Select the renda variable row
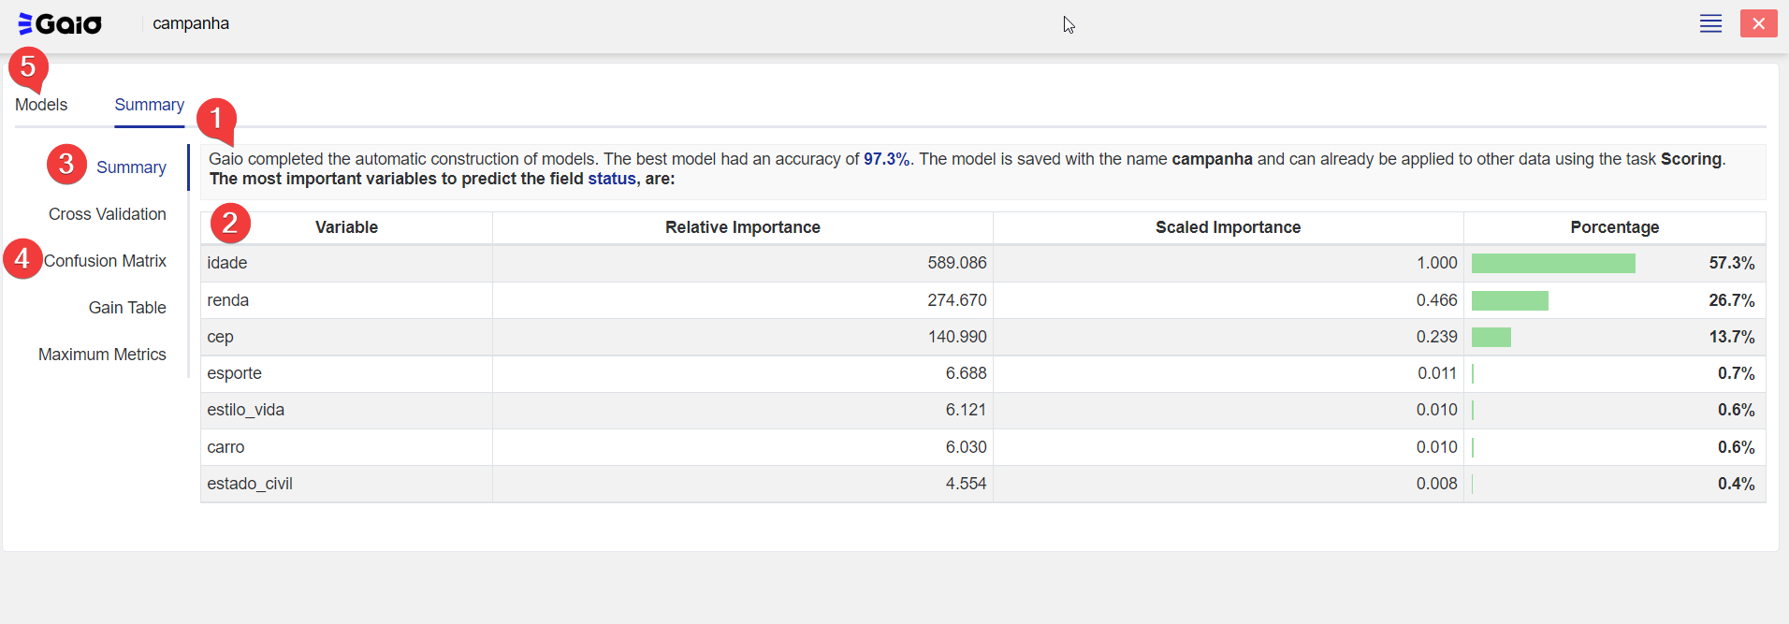Viewport: 1789px width, 624px height. coord(228,300)
